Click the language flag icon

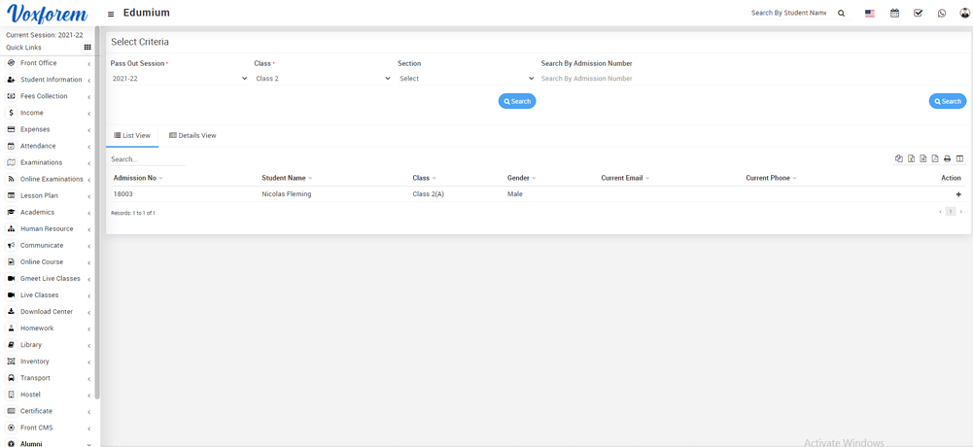pos(870,14)
